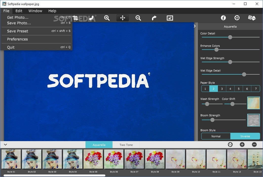Screen dimensions: 263x177
Task: Set Bloom Style to Normal
Action: pos(216,136)
